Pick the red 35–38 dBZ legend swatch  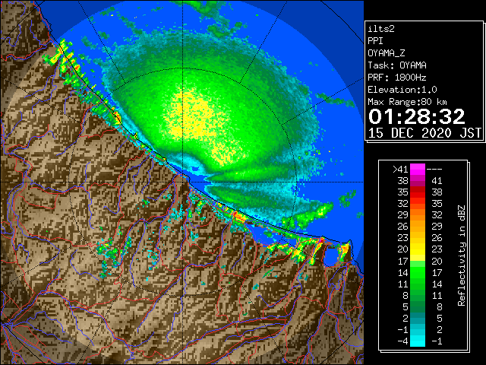[418, 192]
